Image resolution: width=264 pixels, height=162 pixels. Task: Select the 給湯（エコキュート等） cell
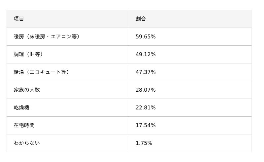(42, 72)
